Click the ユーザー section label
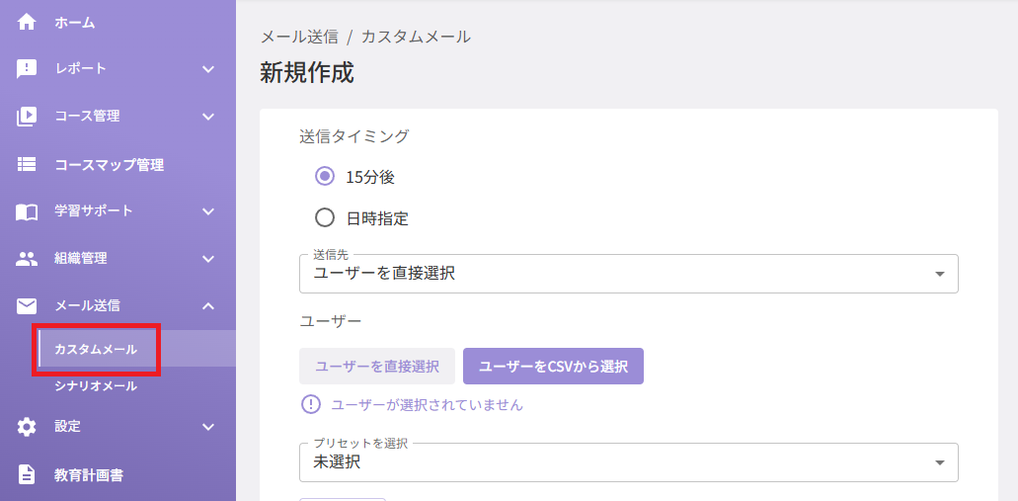The height and width of the screenshot is (501, 1018). (x=331, y=321)
